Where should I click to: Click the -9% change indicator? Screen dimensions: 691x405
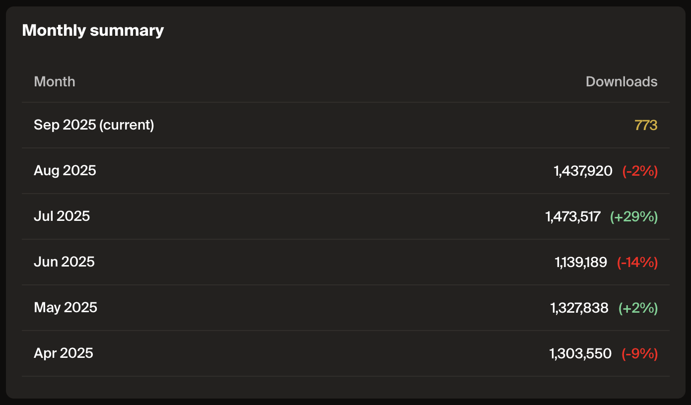(x=640, y=354)
